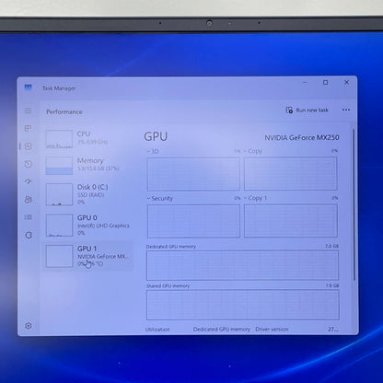This screenshot has height=383, width=383.
Task: Select Disk 0 (C:) entry
Action: tap(88, 194)
